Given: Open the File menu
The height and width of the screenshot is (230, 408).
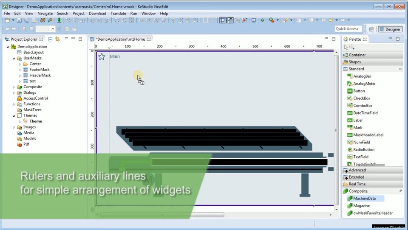Looking at the screenshot, I should click(7, 13).
